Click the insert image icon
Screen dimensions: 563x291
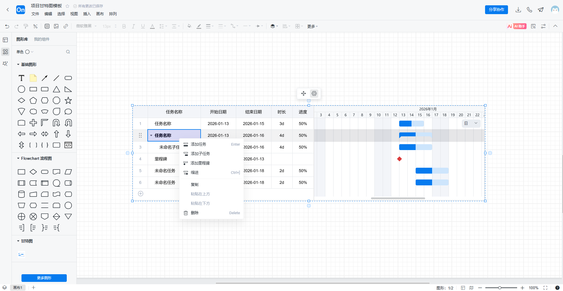click(56, 26)
